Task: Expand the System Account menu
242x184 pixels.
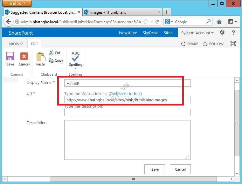Action: [x=197, y=33]
